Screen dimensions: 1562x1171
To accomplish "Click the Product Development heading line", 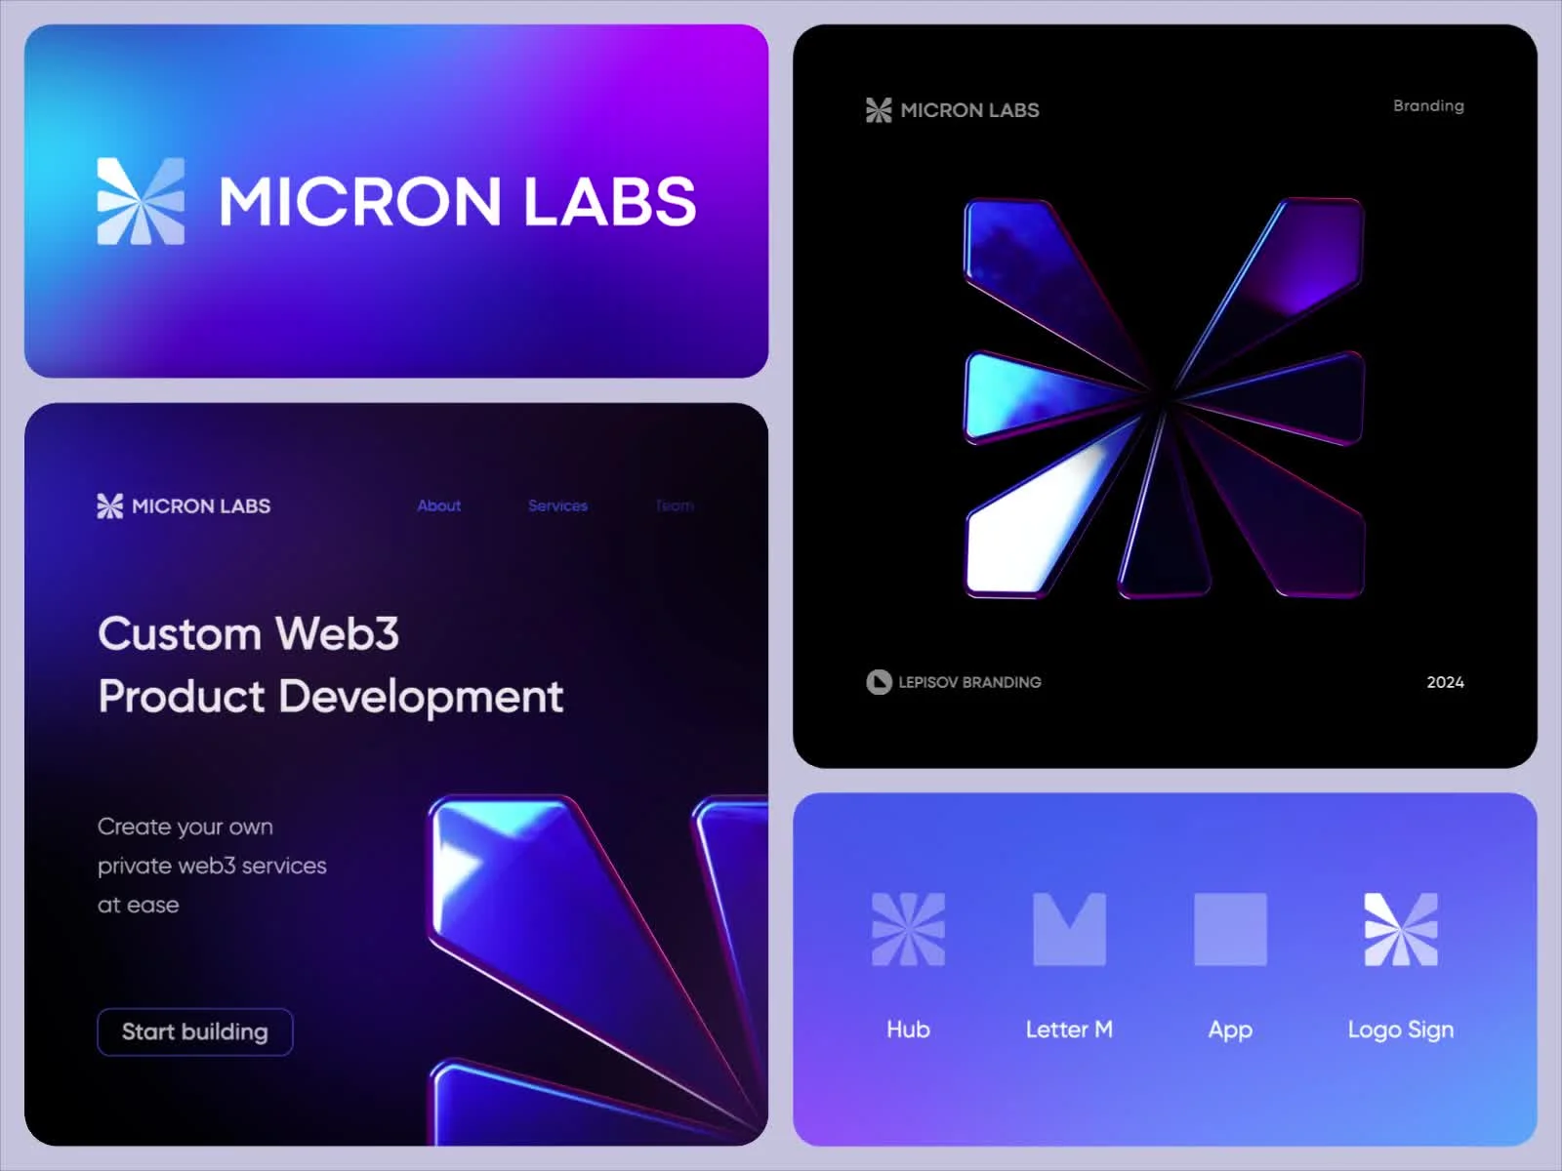I will coord(331,698).
